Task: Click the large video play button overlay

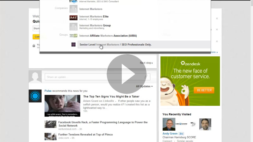Action: pyautogui.click(x=126, y=74)
